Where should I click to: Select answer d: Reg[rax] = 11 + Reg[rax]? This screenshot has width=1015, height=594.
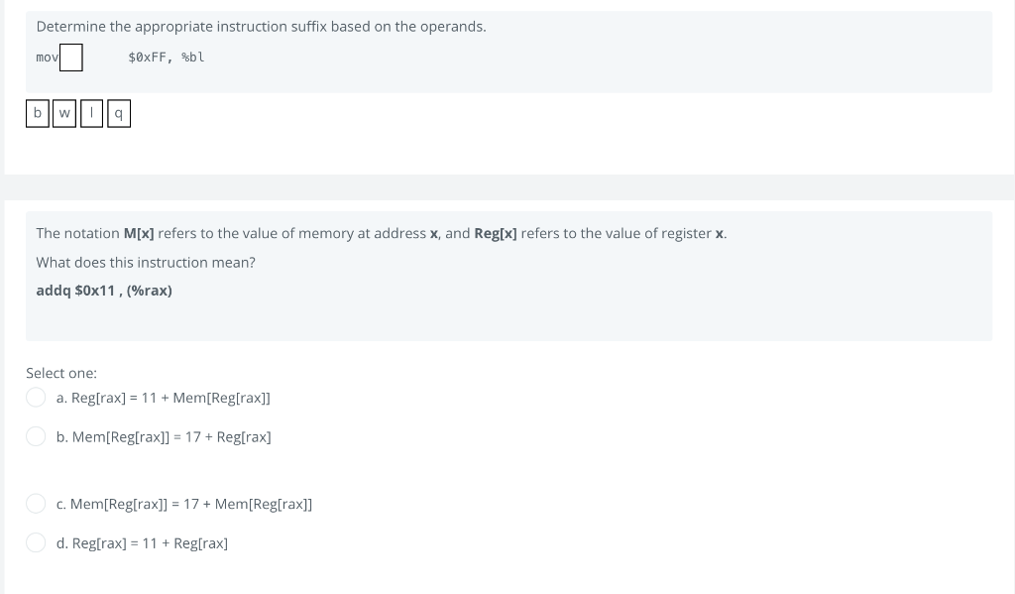pyautogui.click(x=36, y=542)
